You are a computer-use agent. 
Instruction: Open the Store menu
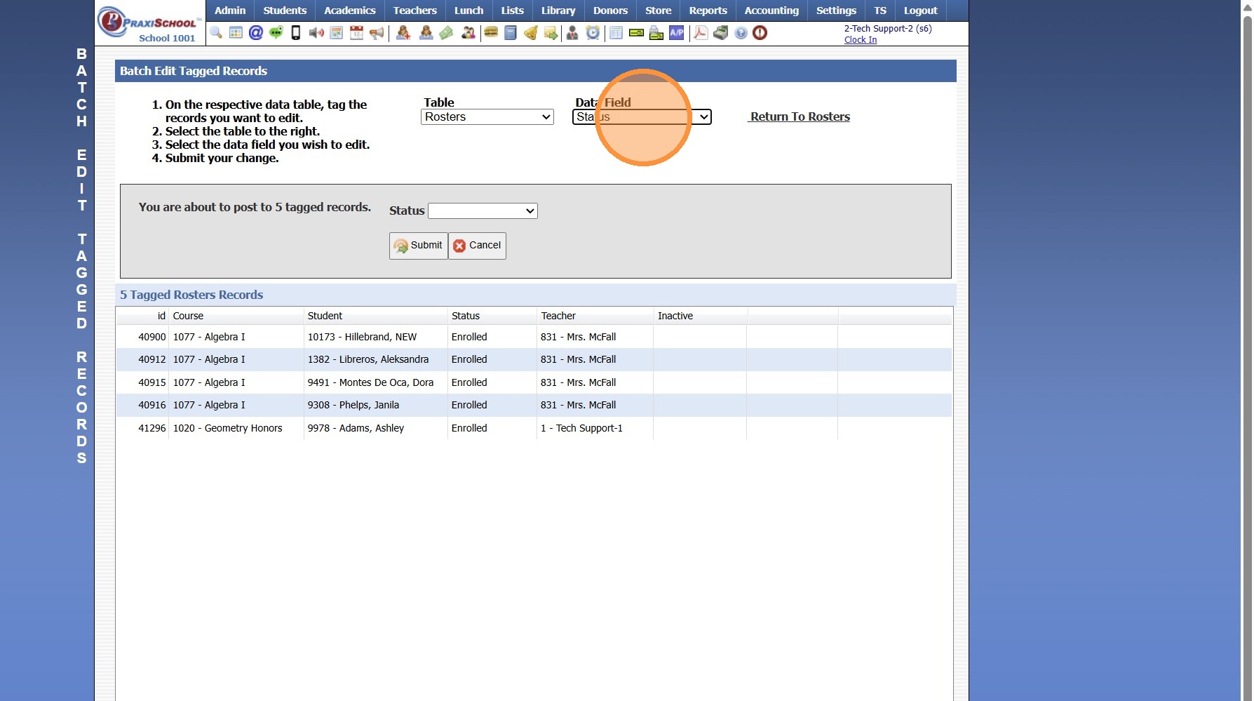[x=659, y=11]
